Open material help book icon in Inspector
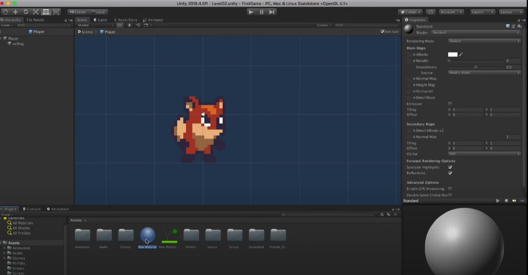 pyautogui.click(x=508, y=26)
